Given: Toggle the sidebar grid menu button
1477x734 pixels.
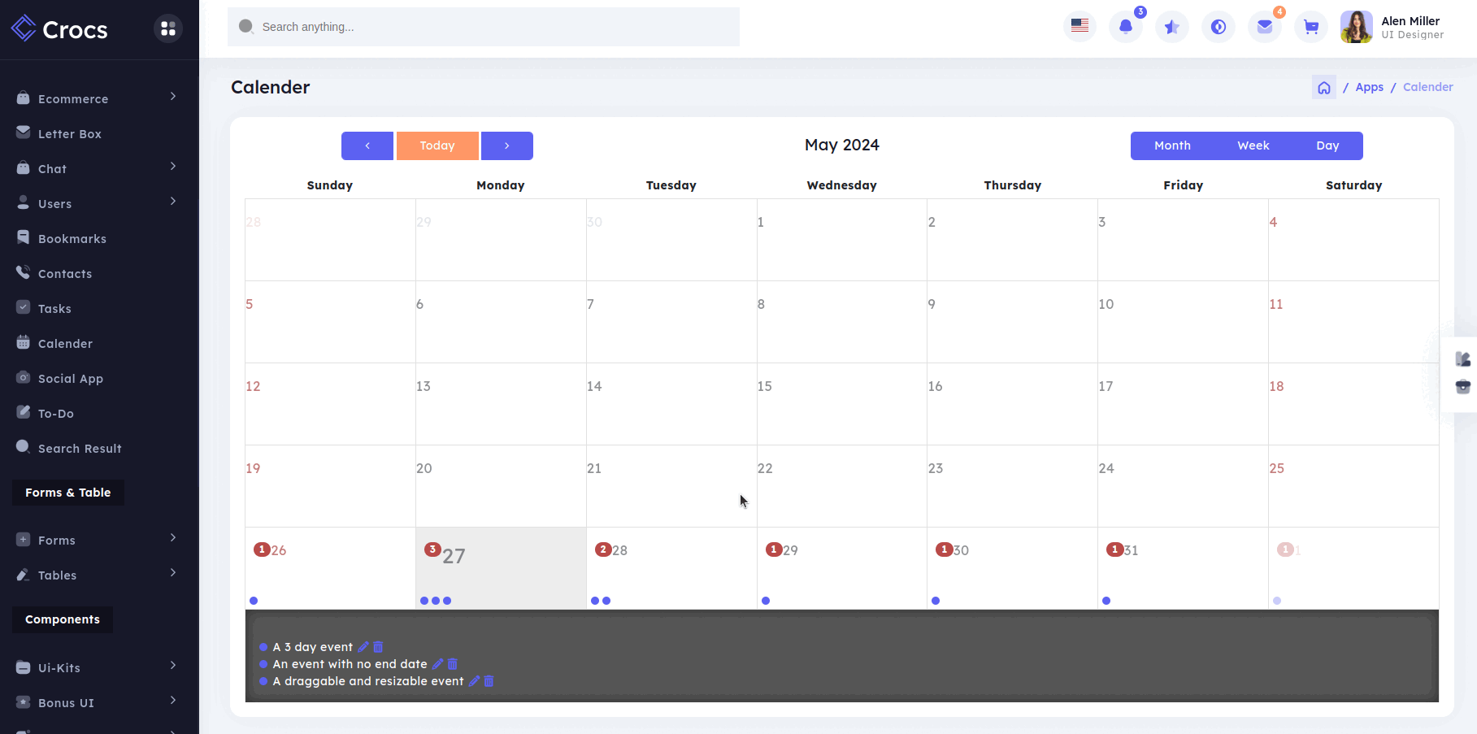Looking at the screenshot, I should tap(168, 28).
